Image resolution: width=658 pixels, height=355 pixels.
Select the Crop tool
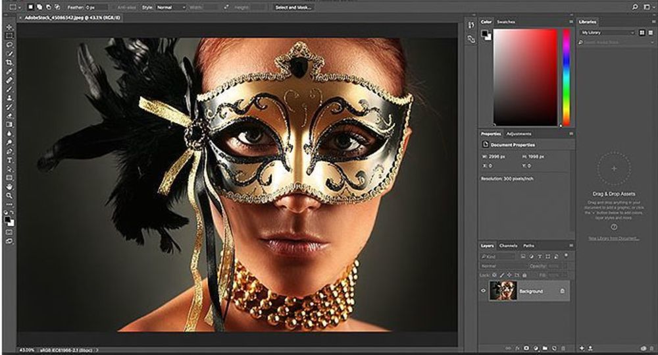click(x=9, y=62)
